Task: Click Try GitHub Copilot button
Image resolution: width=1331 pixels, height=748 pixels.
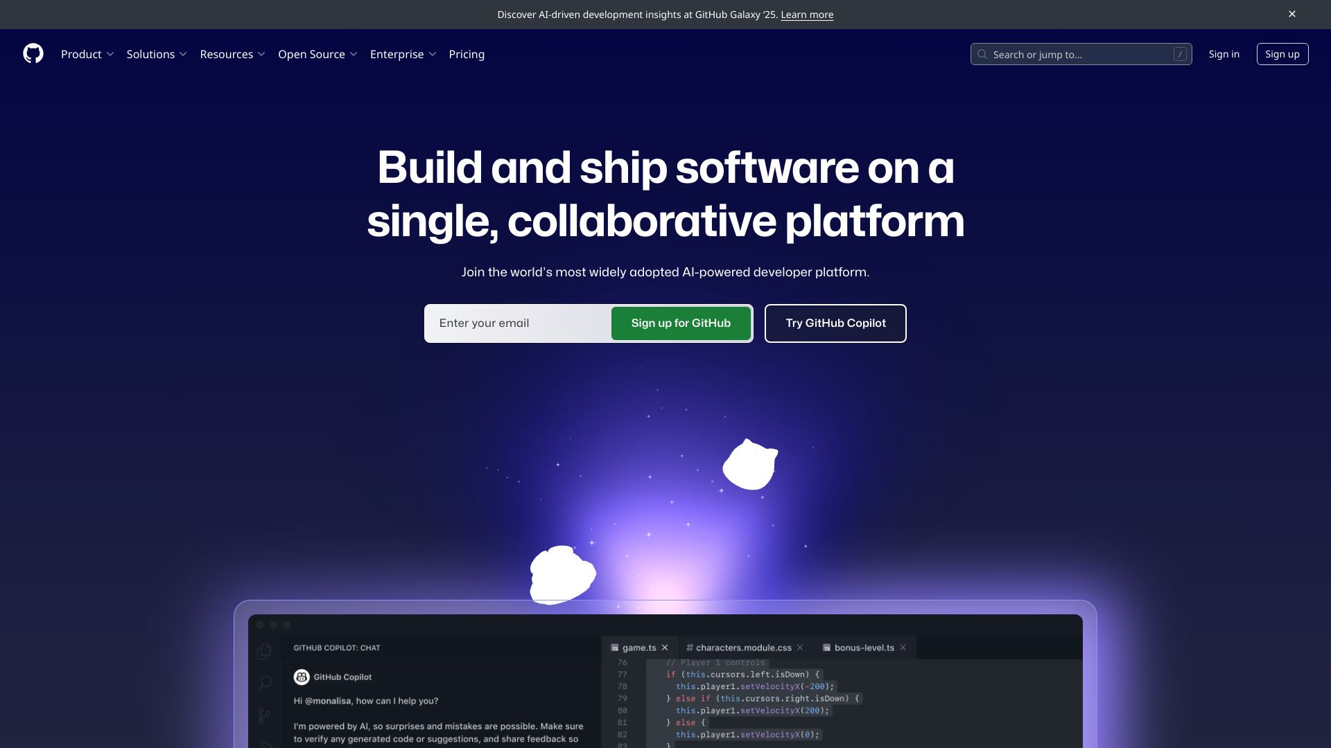Action: point(835,323)
